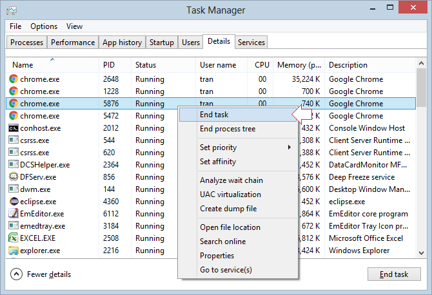Choose Search online
This screenshot has height=295, width=432.
click(x=239, y=242)
